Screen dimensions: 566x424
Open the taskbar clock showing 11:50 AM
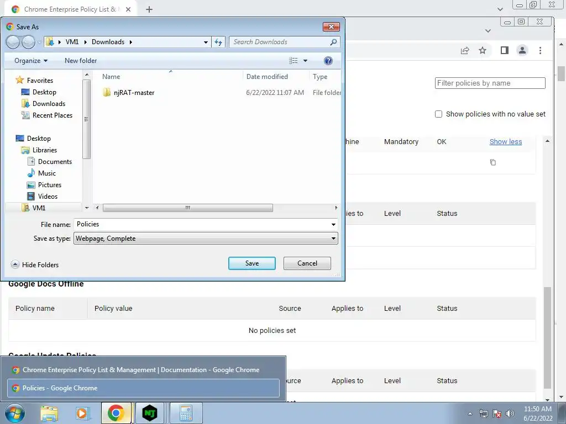[537, 414]
